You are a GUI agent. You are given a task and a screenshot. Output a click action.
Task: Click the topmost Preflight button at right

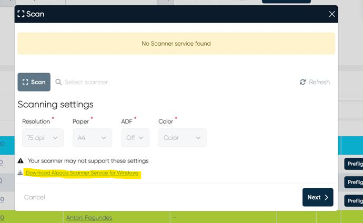[x=354, y=164]
